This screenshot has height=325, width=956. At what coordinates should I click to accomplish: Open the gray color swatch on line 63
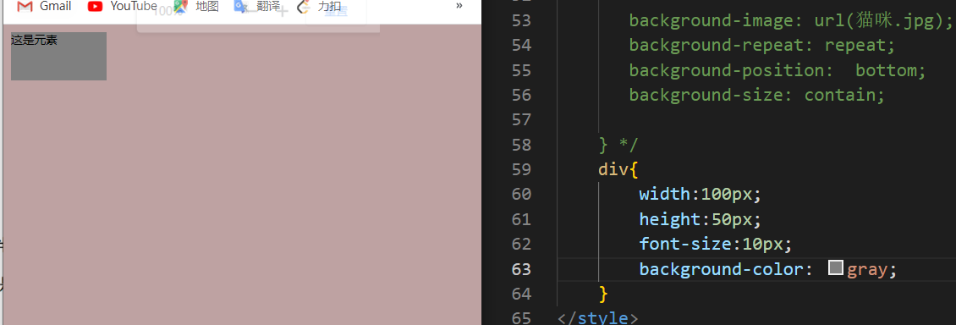[835, 267]
